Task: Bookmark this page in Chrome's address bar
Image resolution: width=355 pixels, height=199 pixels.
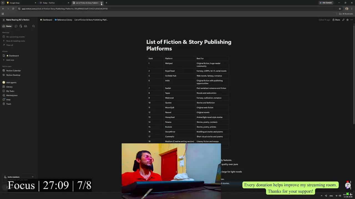Action: 340,9
